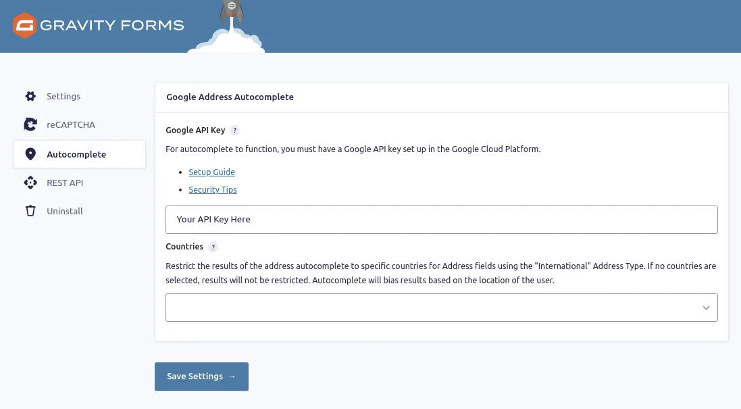Click the Save Settings button
The width and height of the screenshot is (741, 409).
coord(201,377)
